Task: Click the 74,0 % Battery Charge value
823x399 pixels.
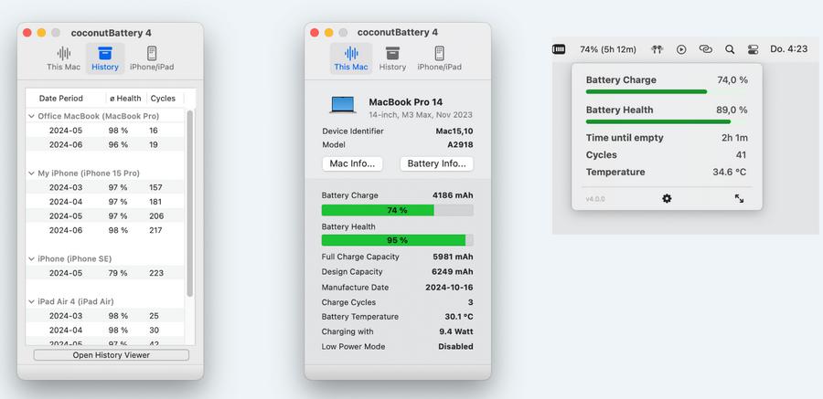Action: (732, 80)
